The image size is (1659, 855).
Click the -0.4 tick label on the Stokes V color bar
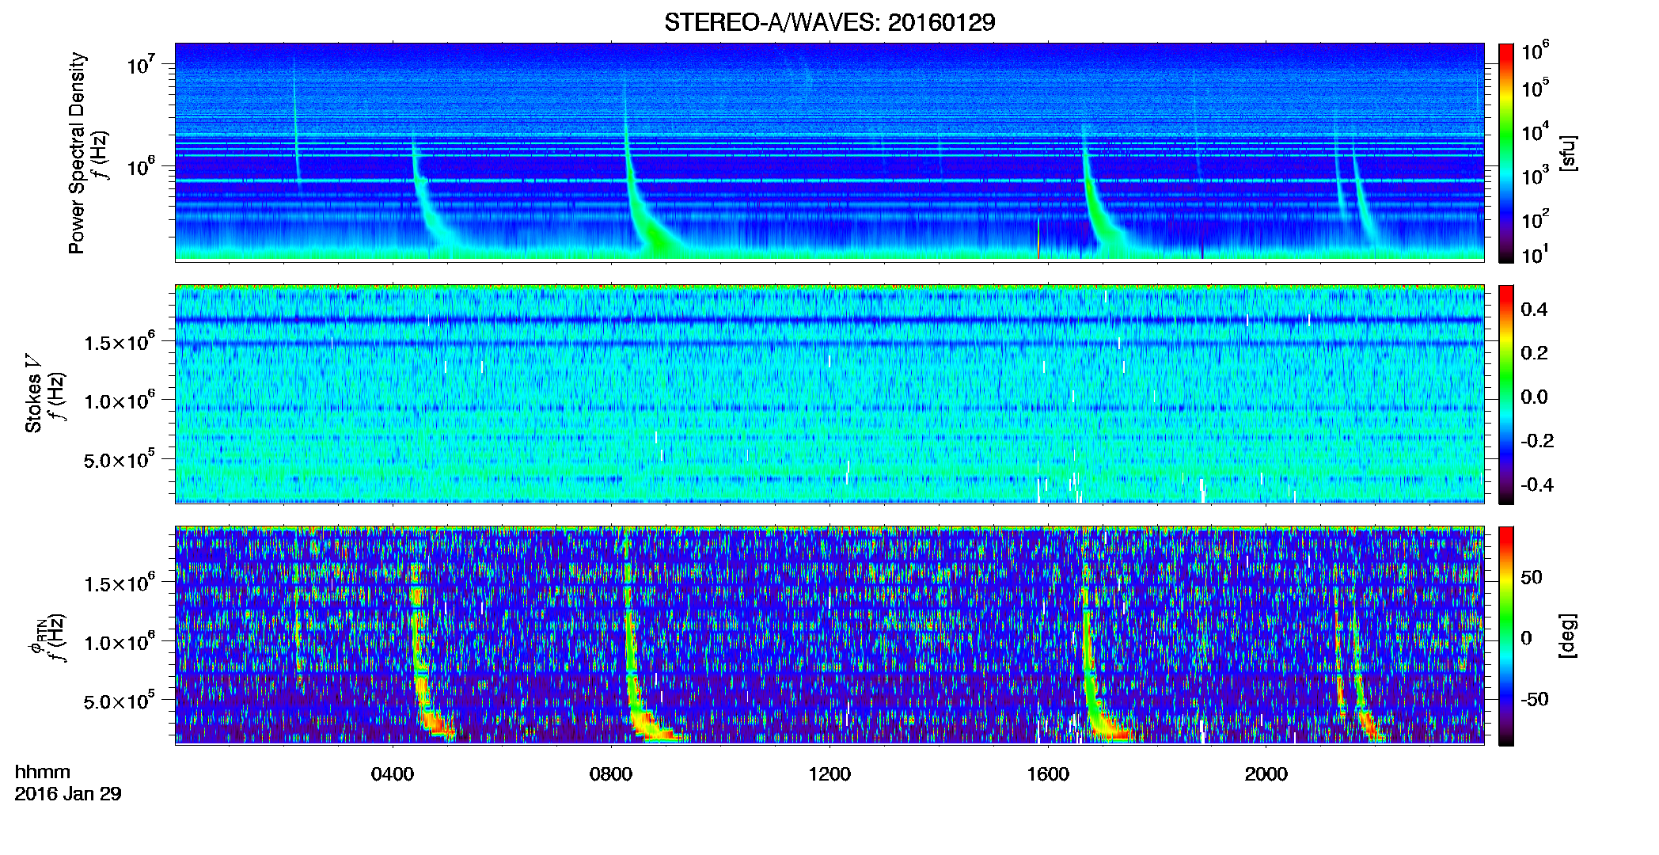click(1537, 484)
